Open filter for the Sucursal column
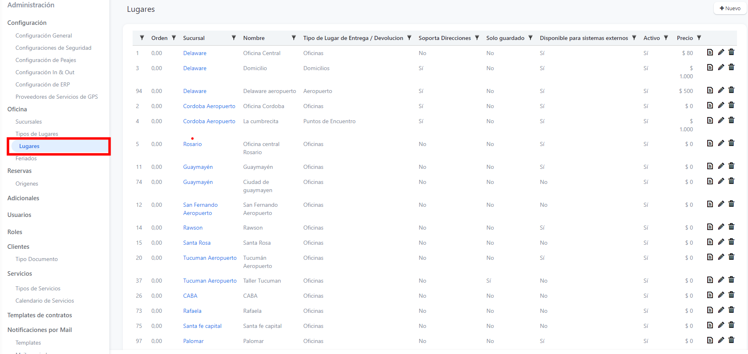748x354 pixels. [234, 38]
